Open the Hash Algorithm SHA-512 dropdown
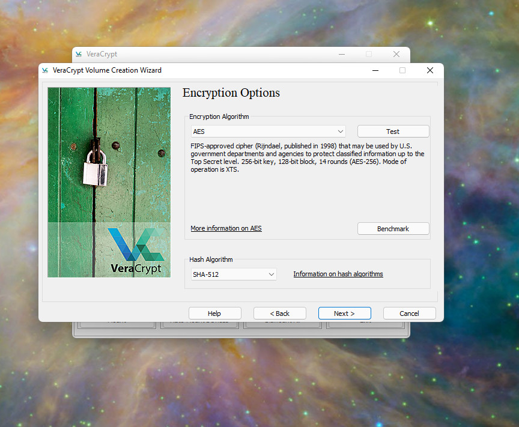 [234, 274]
